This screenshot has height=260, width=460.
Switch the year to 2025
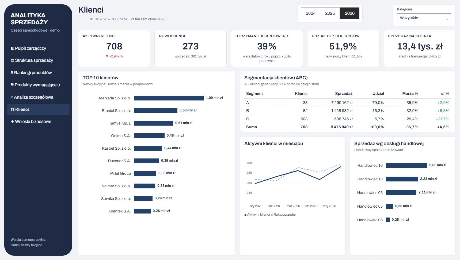(330, 13)
